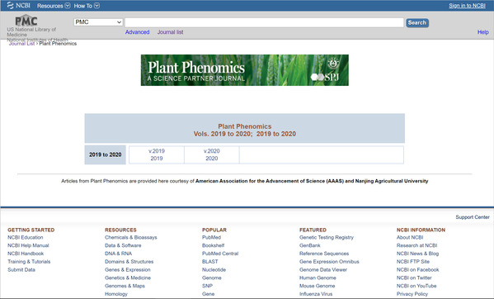Open NCBI News & Blog link
This screenshot has height=299, width=494.
tap(417, 254)
